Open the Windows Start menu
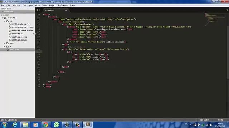This screenshot has height=128, width=229. coord(5,125)
